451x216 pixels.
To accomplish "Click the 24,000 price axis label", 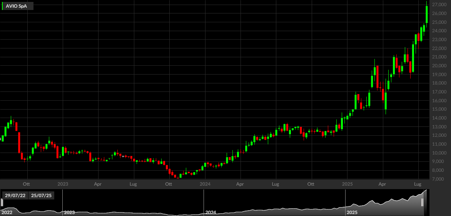I will [x=439, y=31].
